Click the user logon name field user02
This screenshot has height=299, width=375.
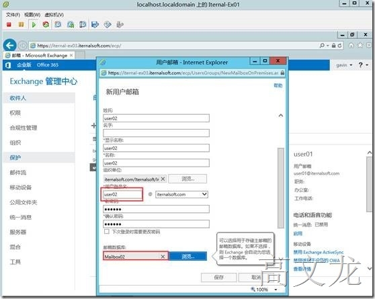122,194
